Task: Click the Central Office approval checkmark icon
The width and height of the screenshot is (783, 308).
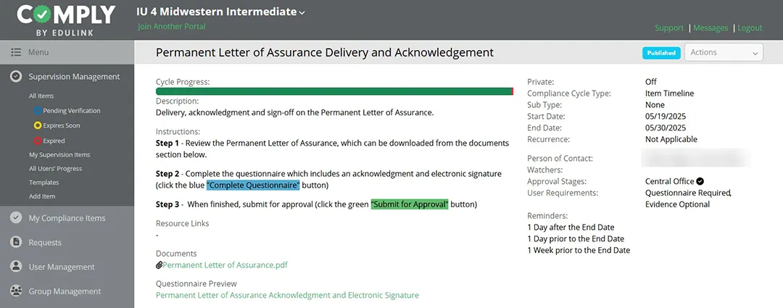Action: point(700,181)
